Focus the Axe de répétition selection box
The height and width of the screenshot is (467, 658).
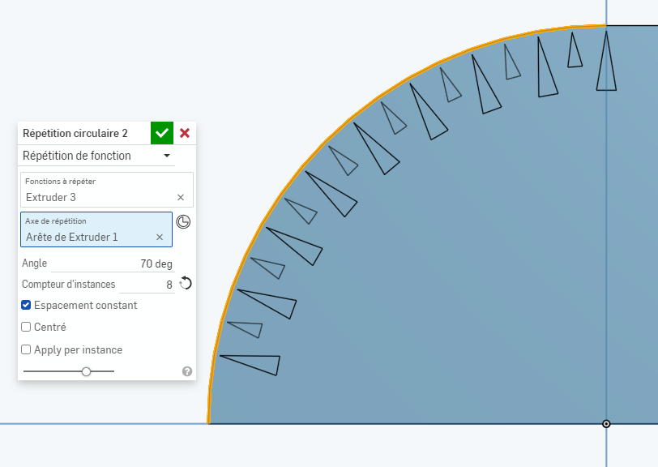coord(89,229)
